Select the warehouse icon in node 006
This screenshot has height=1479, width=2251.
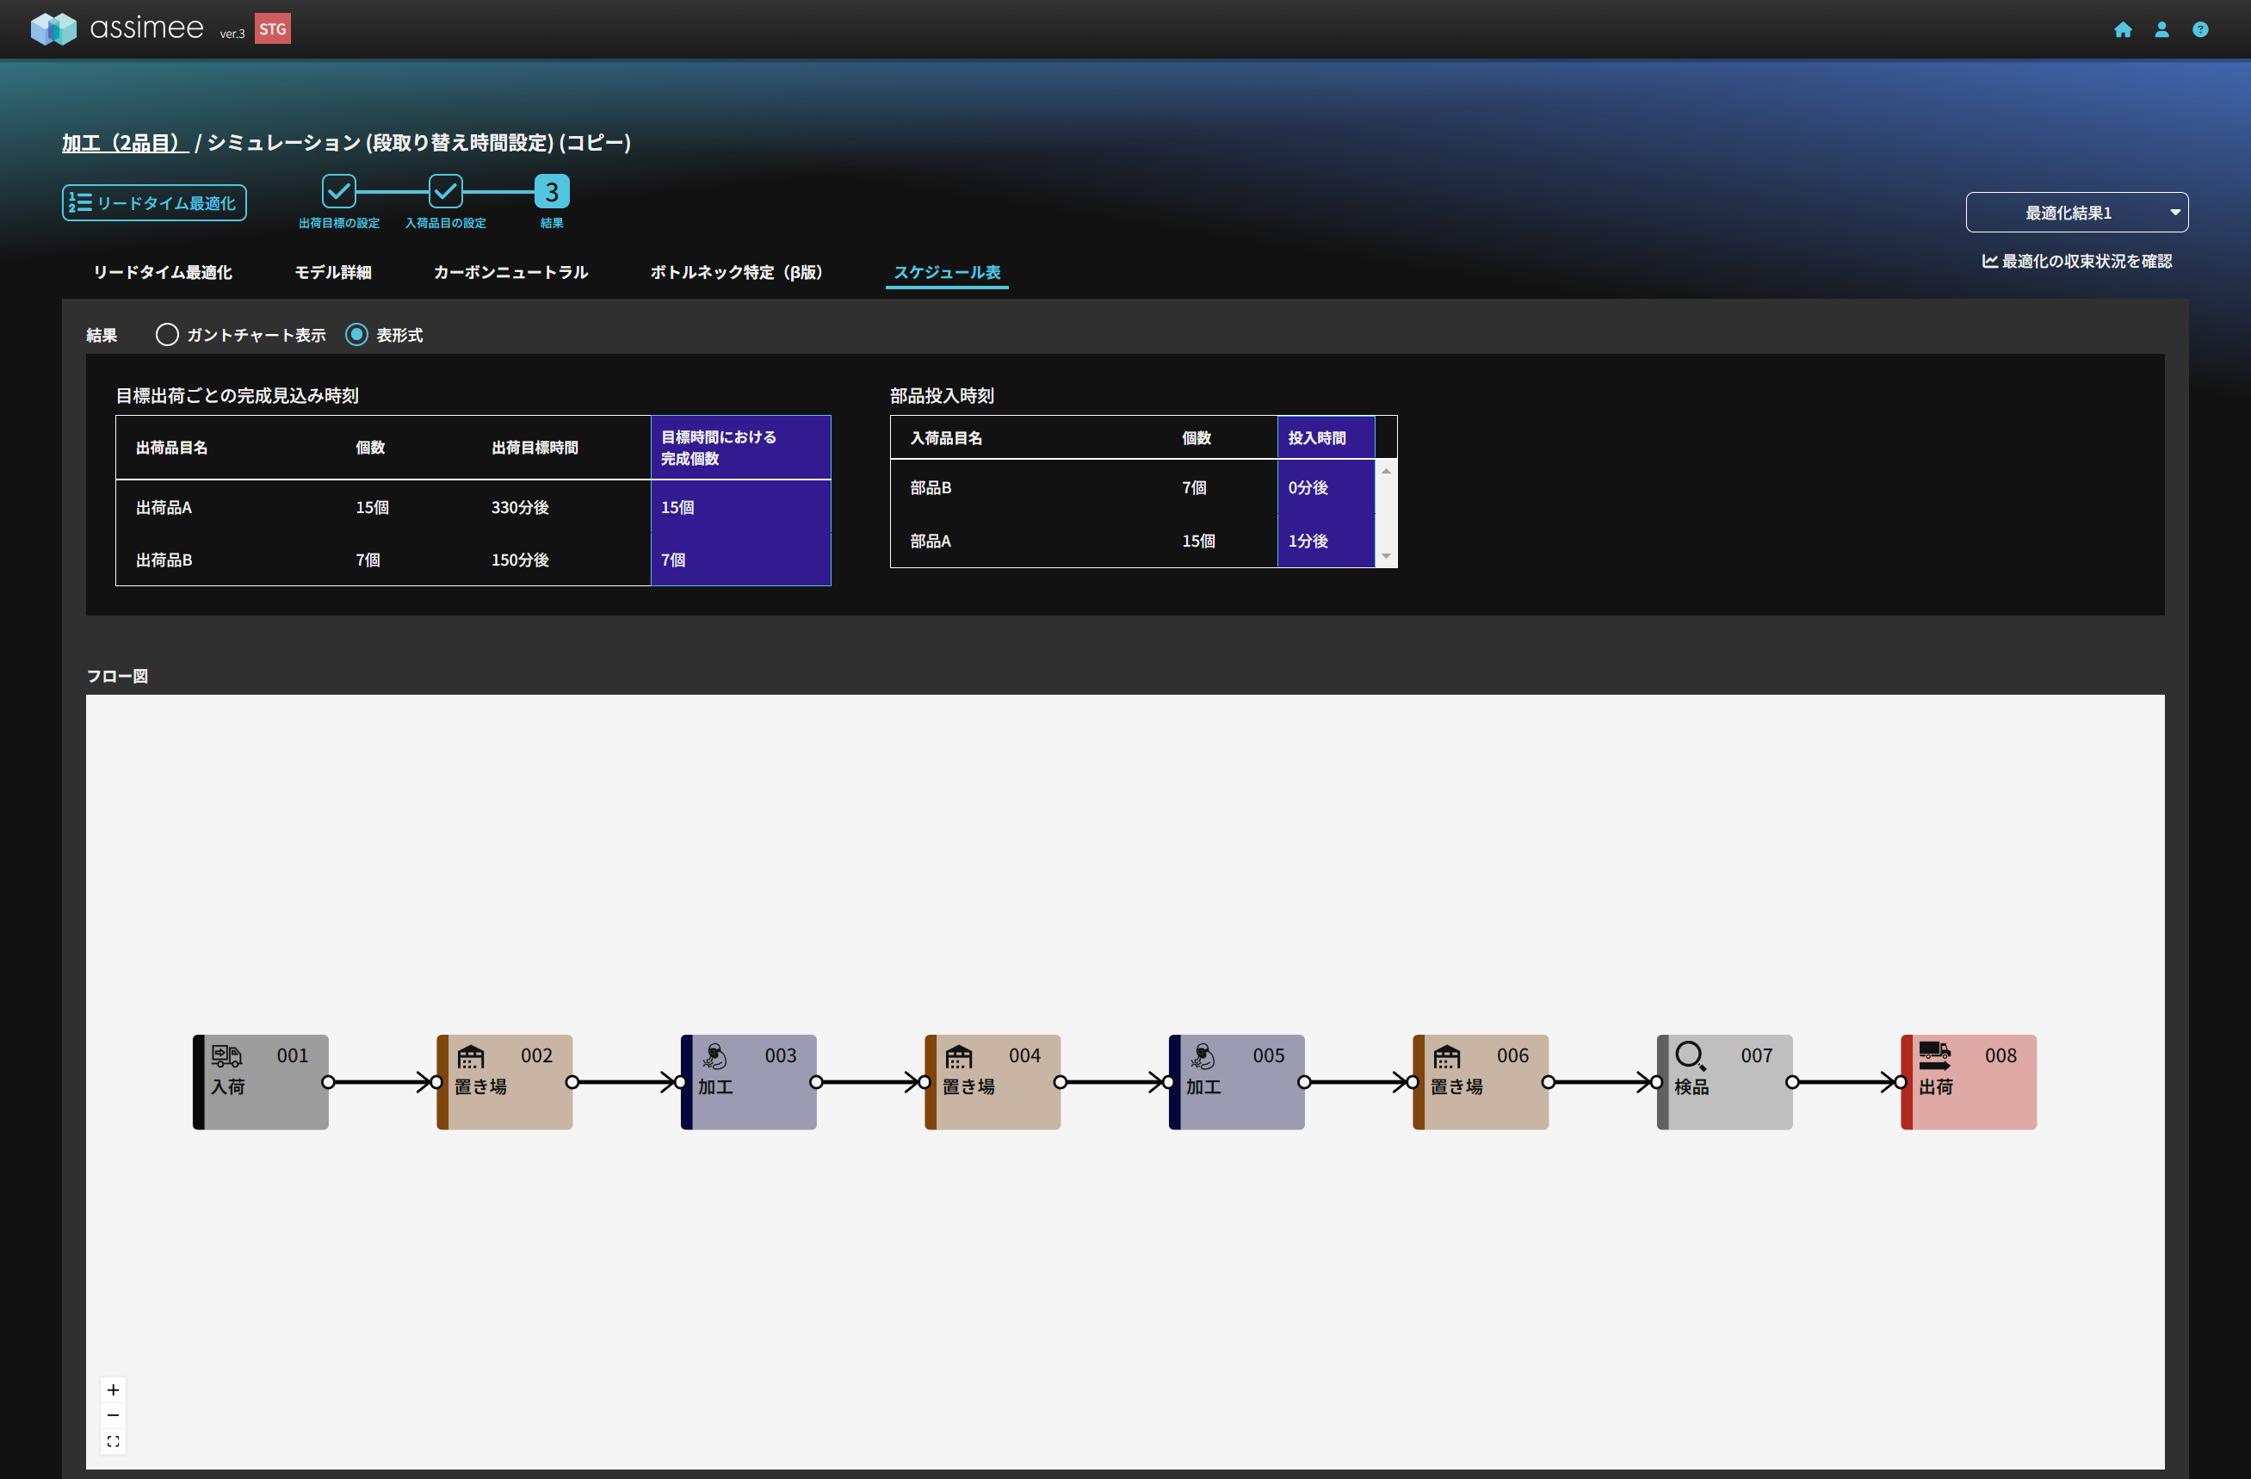click(1447, 1055)
